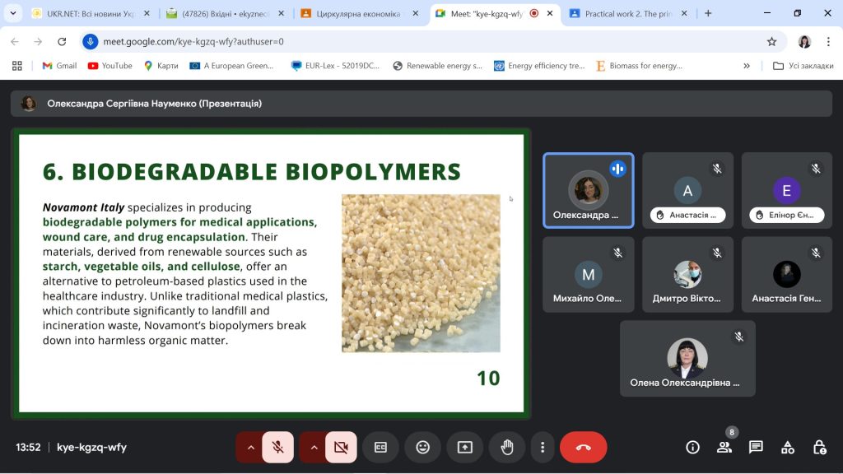Toggle the camera on or off
843x474 pixels.
click(x=341, y=448)
